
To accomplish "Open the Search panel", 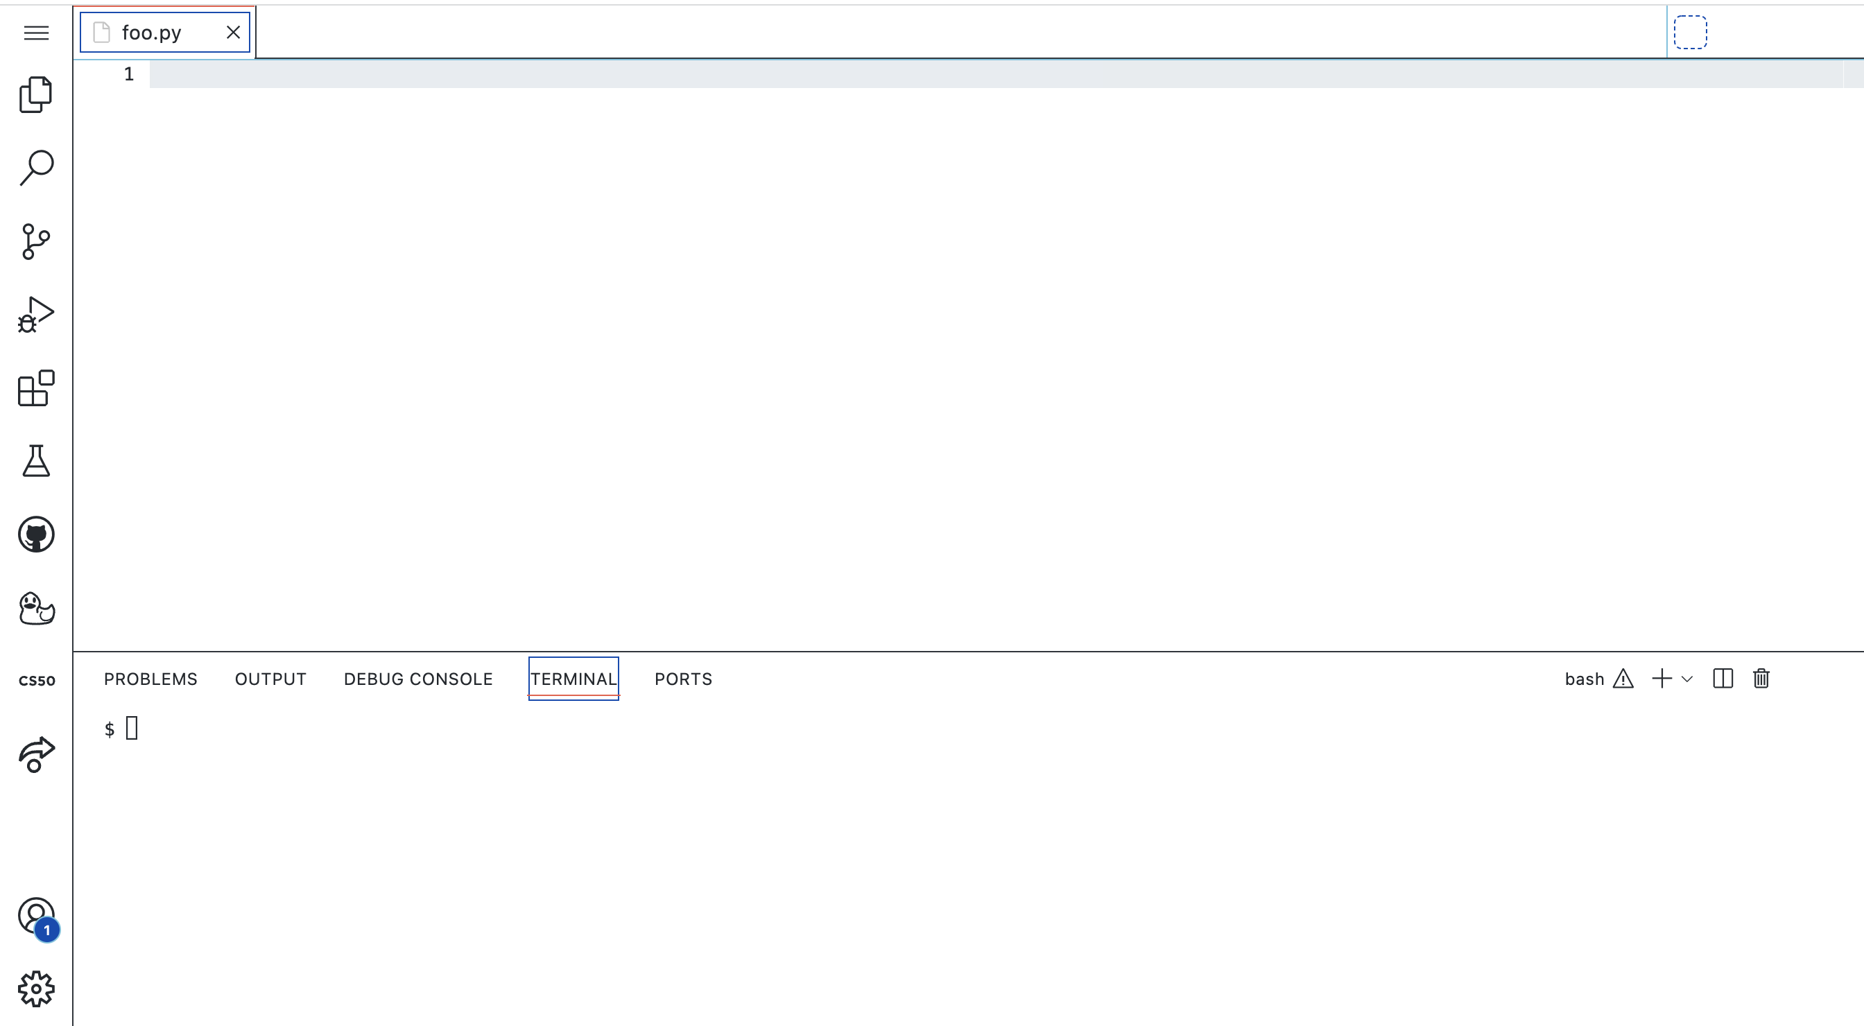I will point(35,167).
